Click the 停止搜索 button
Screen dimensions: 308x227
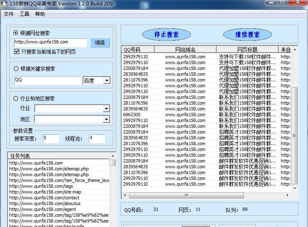[x=166, y=35]
